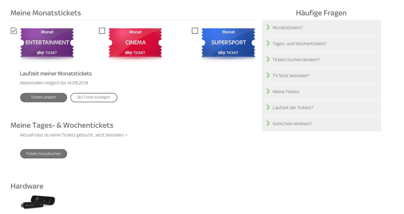Click the purple Entertainment Monat ticket image

47,43
